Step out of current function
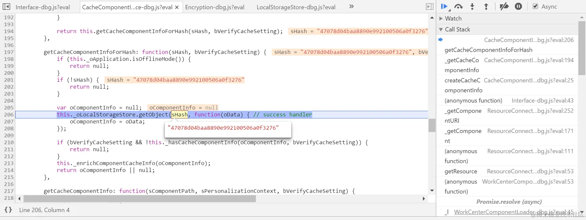This screenshot has height=220, width=586. [486, 6]
